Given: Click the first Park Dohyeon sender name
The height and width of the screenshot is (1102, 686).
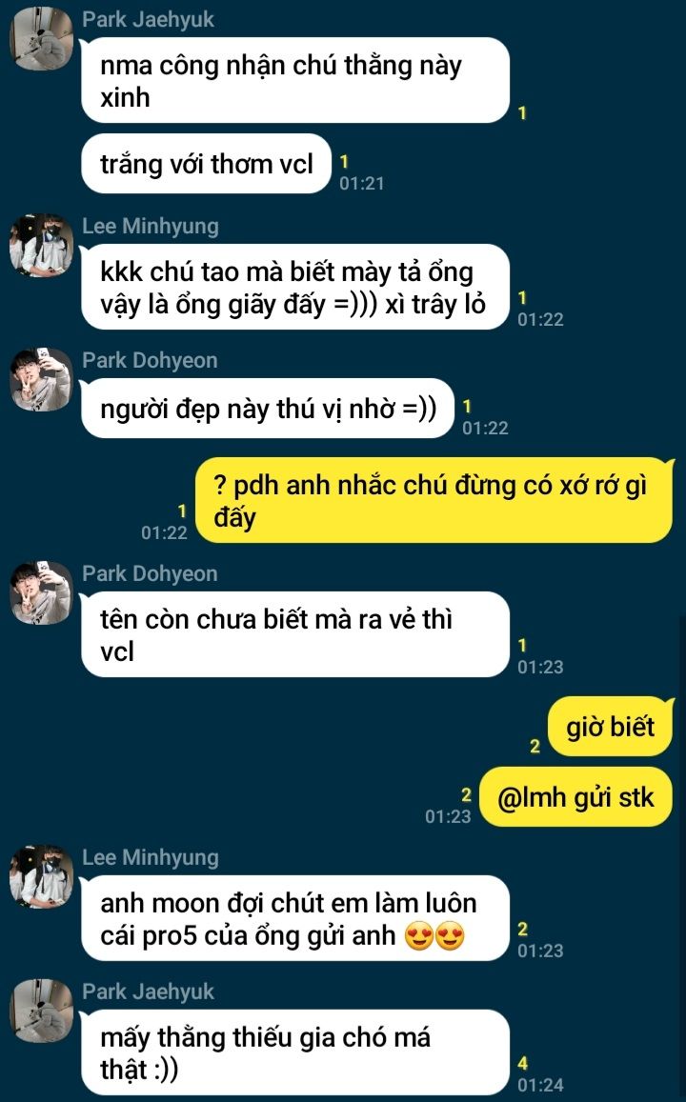Looking at the screenshot, I should pos(150,360).
